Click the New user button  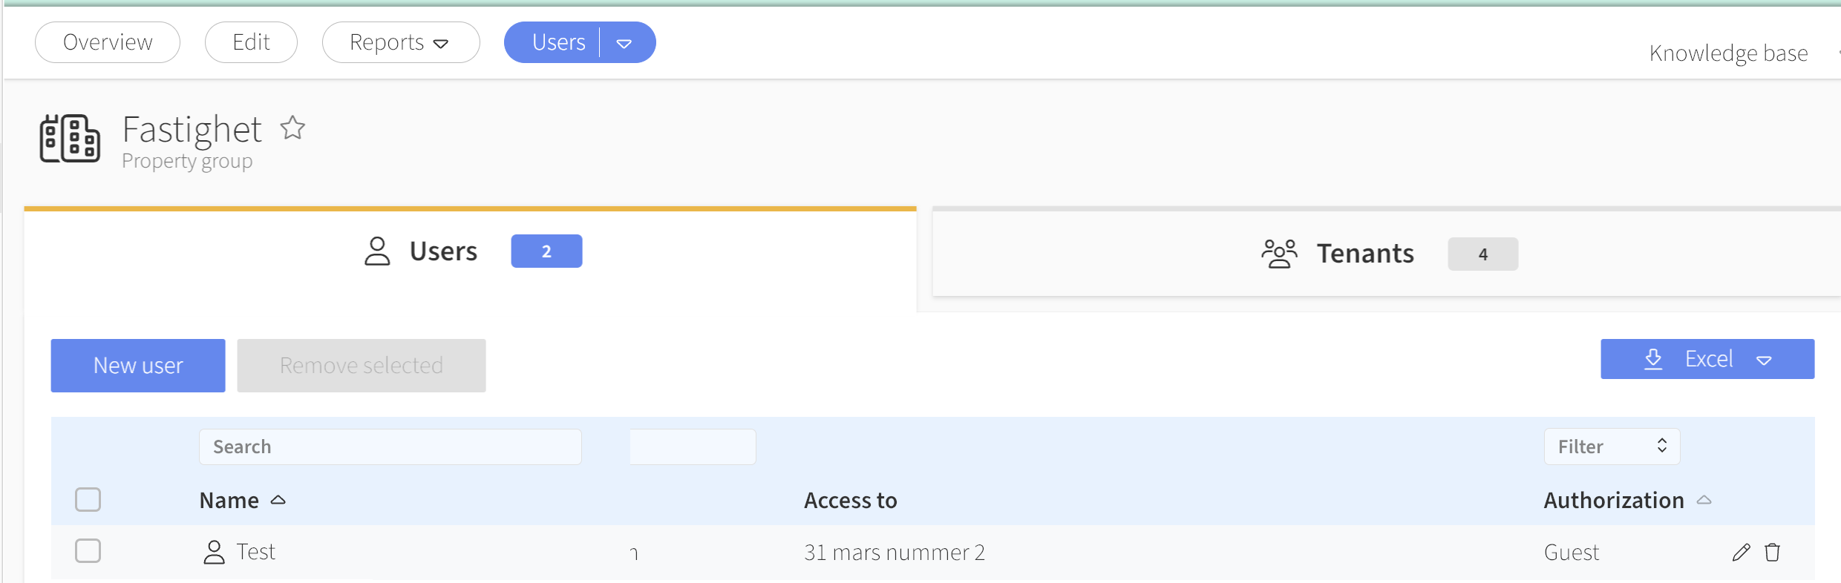click(138, 365)
